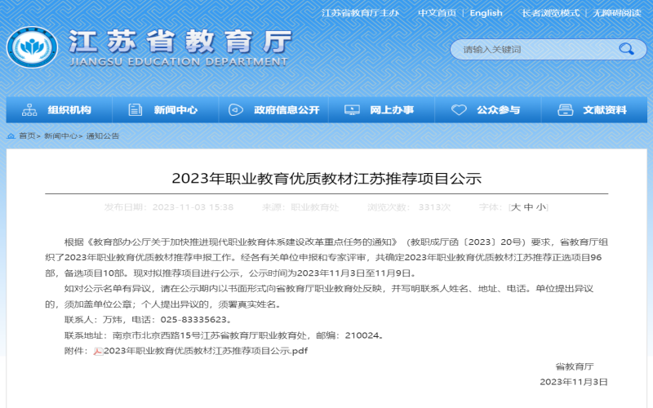Set font size to 大 (large)

click(515, 207)
